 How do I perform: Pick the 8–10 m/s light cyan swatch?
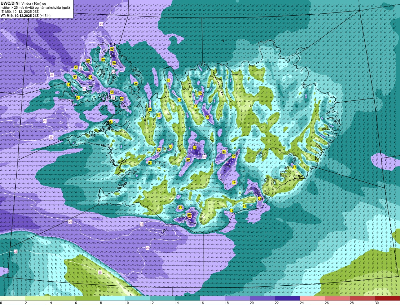pos(112,298)
